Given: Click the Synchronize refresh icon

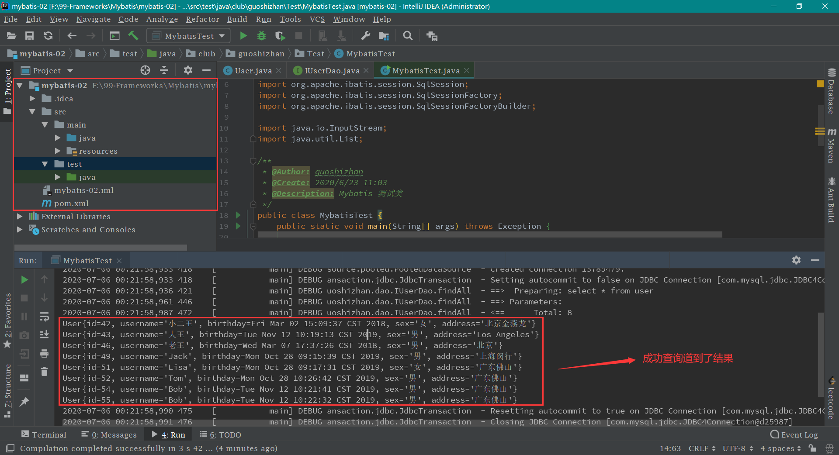Looking at the screenshot, I should [x=48, y=36].
